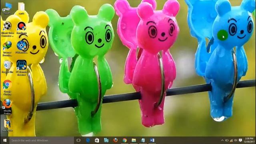The height and width of the screenshot is (144, 256).
Task: Select the folder icon beside This PC
Action: pos(21,8)
